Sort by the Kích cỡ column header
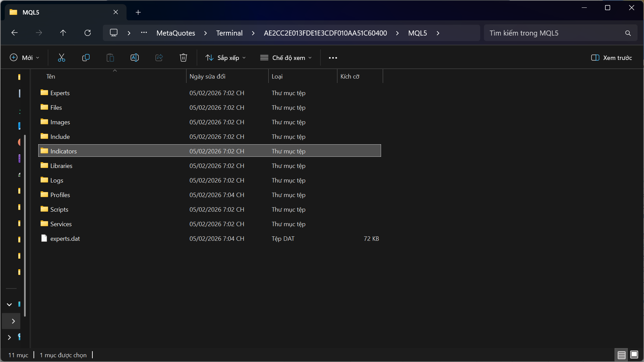The height and width of the screenshot is (362, 644). 360,77
